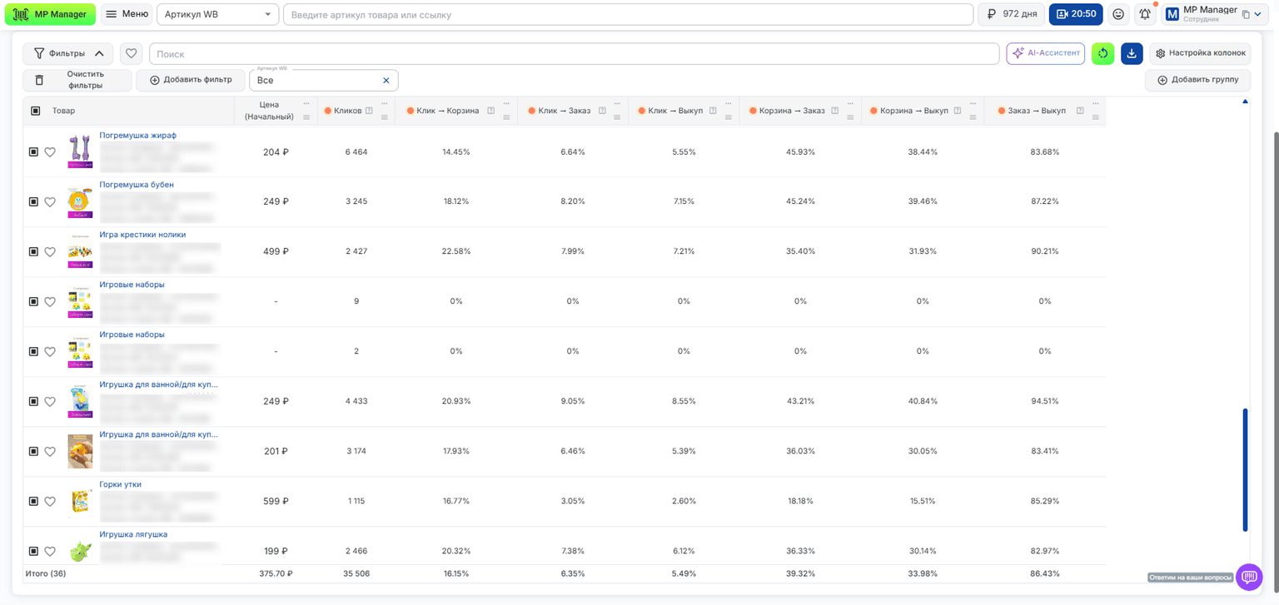Viewport: 1279px width, 605px height.
Task: Open the Артикул WB dropdown
Action: (x=218, y=14)
